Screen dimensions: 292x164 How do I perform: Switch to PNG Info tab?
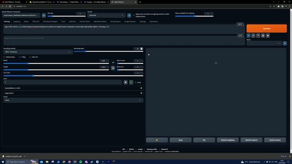(x=36, y=21)
